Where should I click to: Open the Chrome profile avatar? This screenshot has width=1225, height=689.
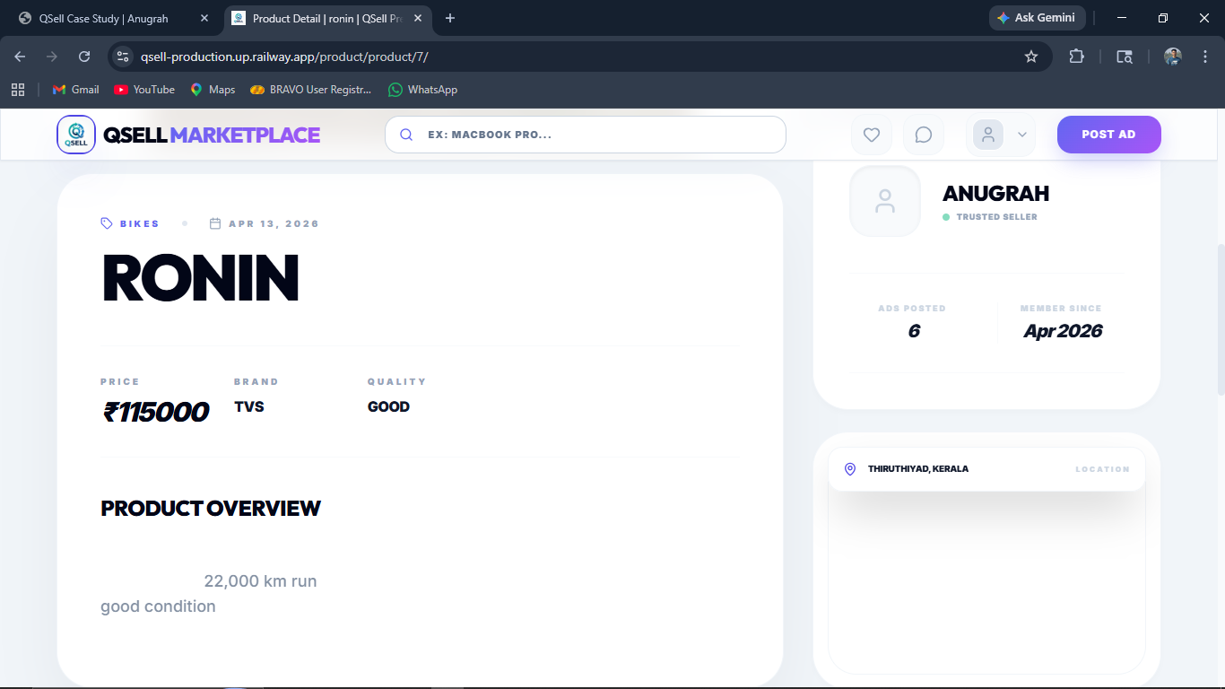[1173, 57]
